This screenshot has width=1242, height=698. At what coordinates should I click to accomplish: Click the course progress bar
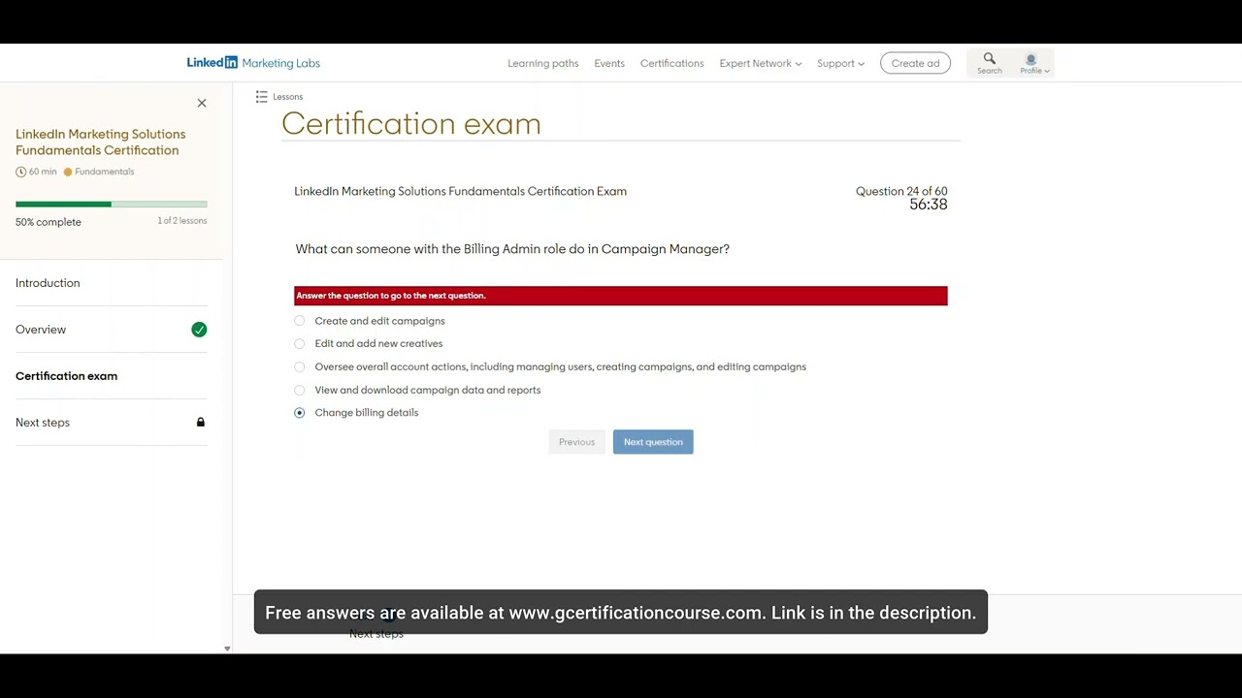click(x=112, y=205)
